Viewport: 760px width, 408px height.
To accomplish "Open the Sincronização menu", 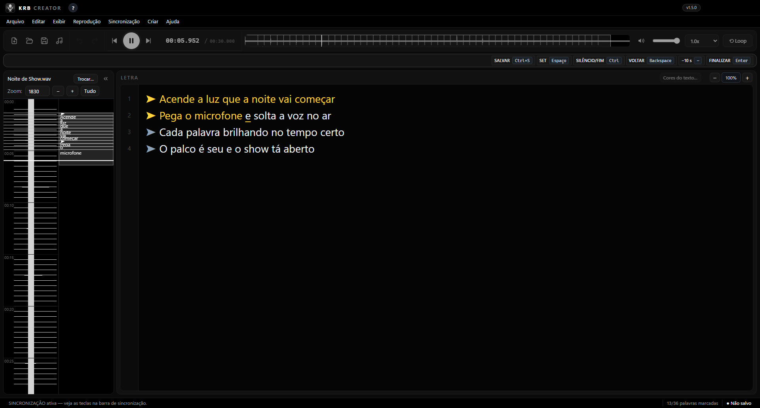I will pos(124,21).
